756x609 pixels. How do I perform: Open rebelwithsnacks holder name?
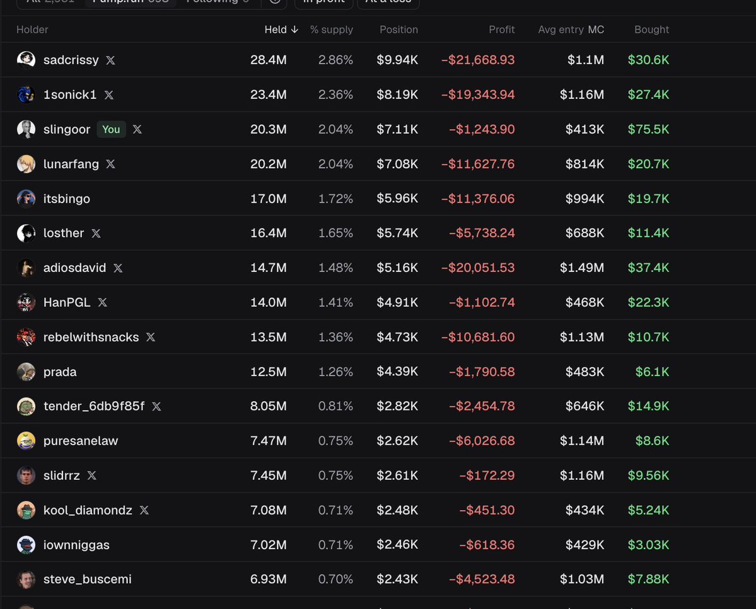click(x=91, y=337)
